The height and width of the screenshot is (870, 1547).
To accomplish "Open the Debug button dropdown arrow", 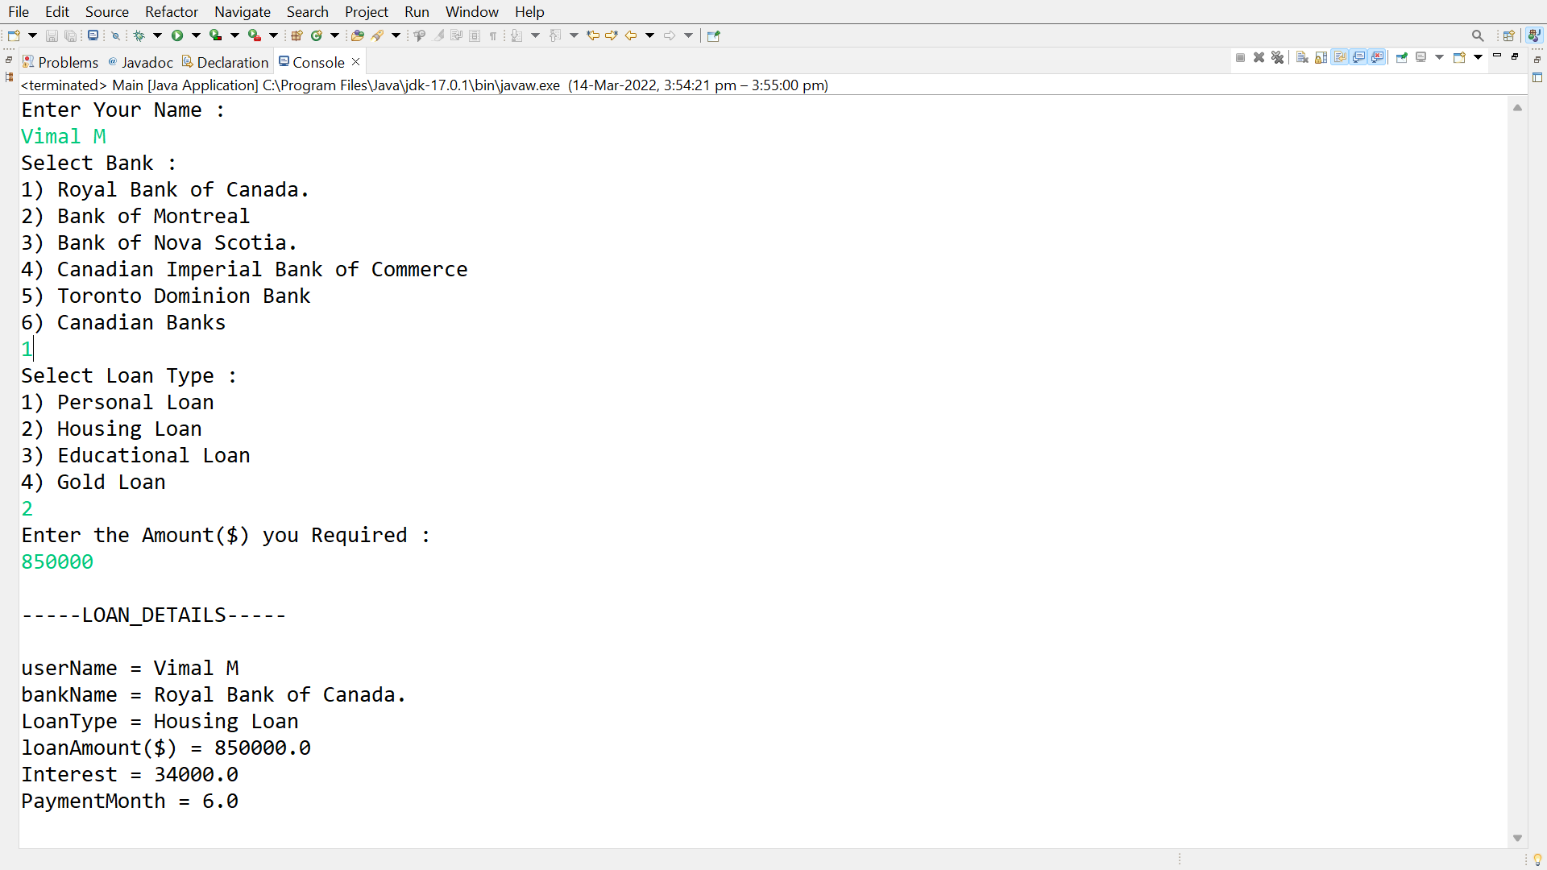I will tap(158, 35).
